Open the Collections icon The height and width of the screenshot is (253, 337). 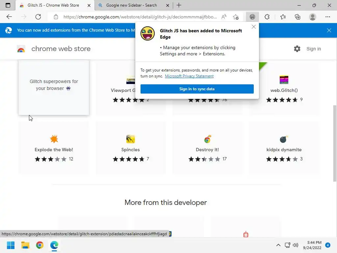pos(298,17)
